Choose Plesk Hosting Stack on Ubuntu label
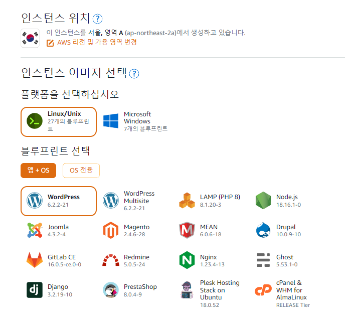Image resolution: width=345 pixels, height=318 pixels. coord(220,290)
